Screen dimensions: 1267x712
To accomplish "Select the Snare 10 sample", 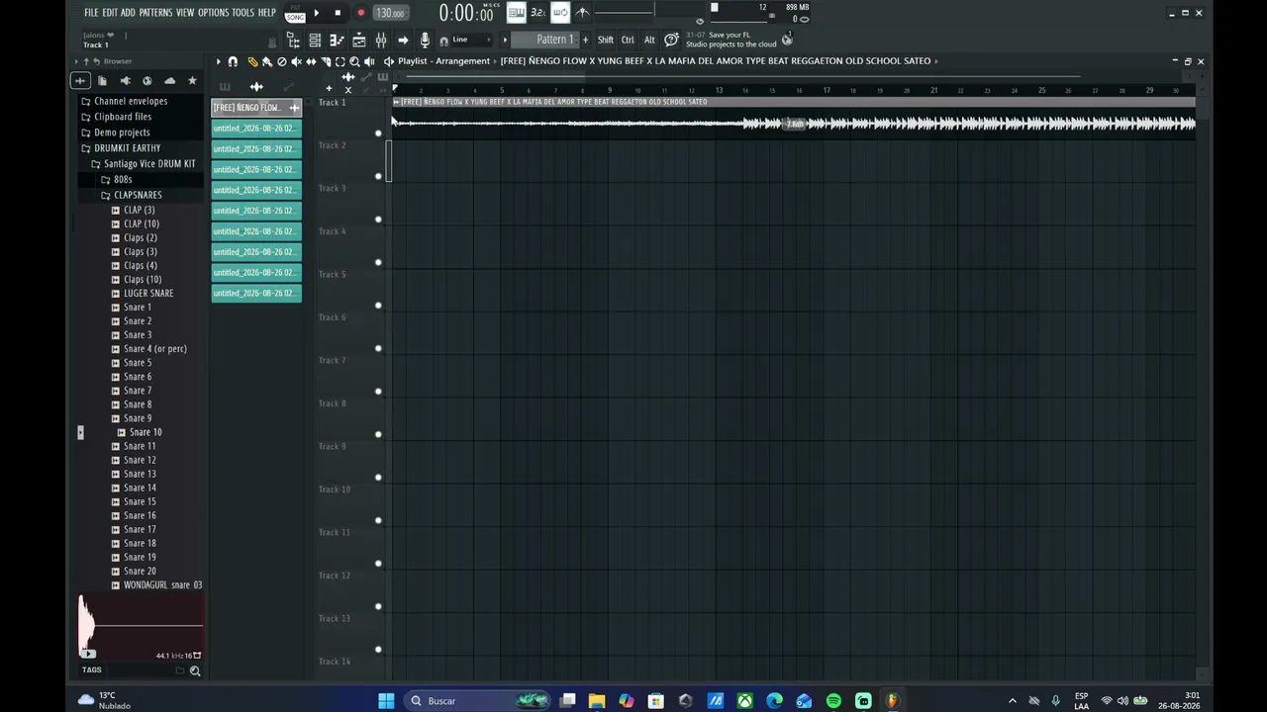I will coord(145,432).
